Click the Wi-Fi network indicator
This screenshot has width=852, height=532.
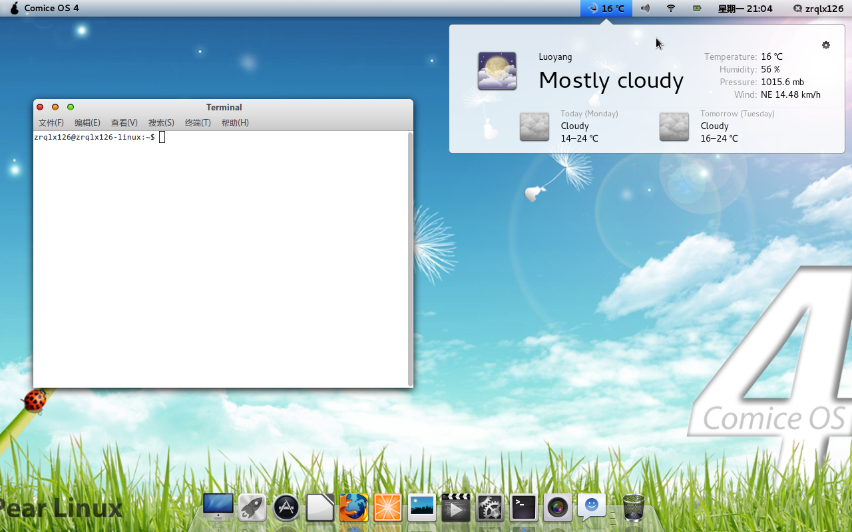tap(671, 9)
